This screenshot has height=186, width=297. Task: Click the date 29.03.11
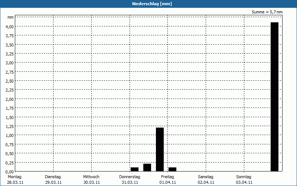[x=53, y=183]
